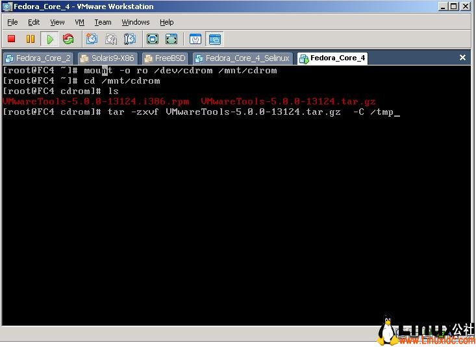The width and height of the screenshot is (476, 347).
Task: Switch to the FreeBSD tab
Action: pos(165,58)
